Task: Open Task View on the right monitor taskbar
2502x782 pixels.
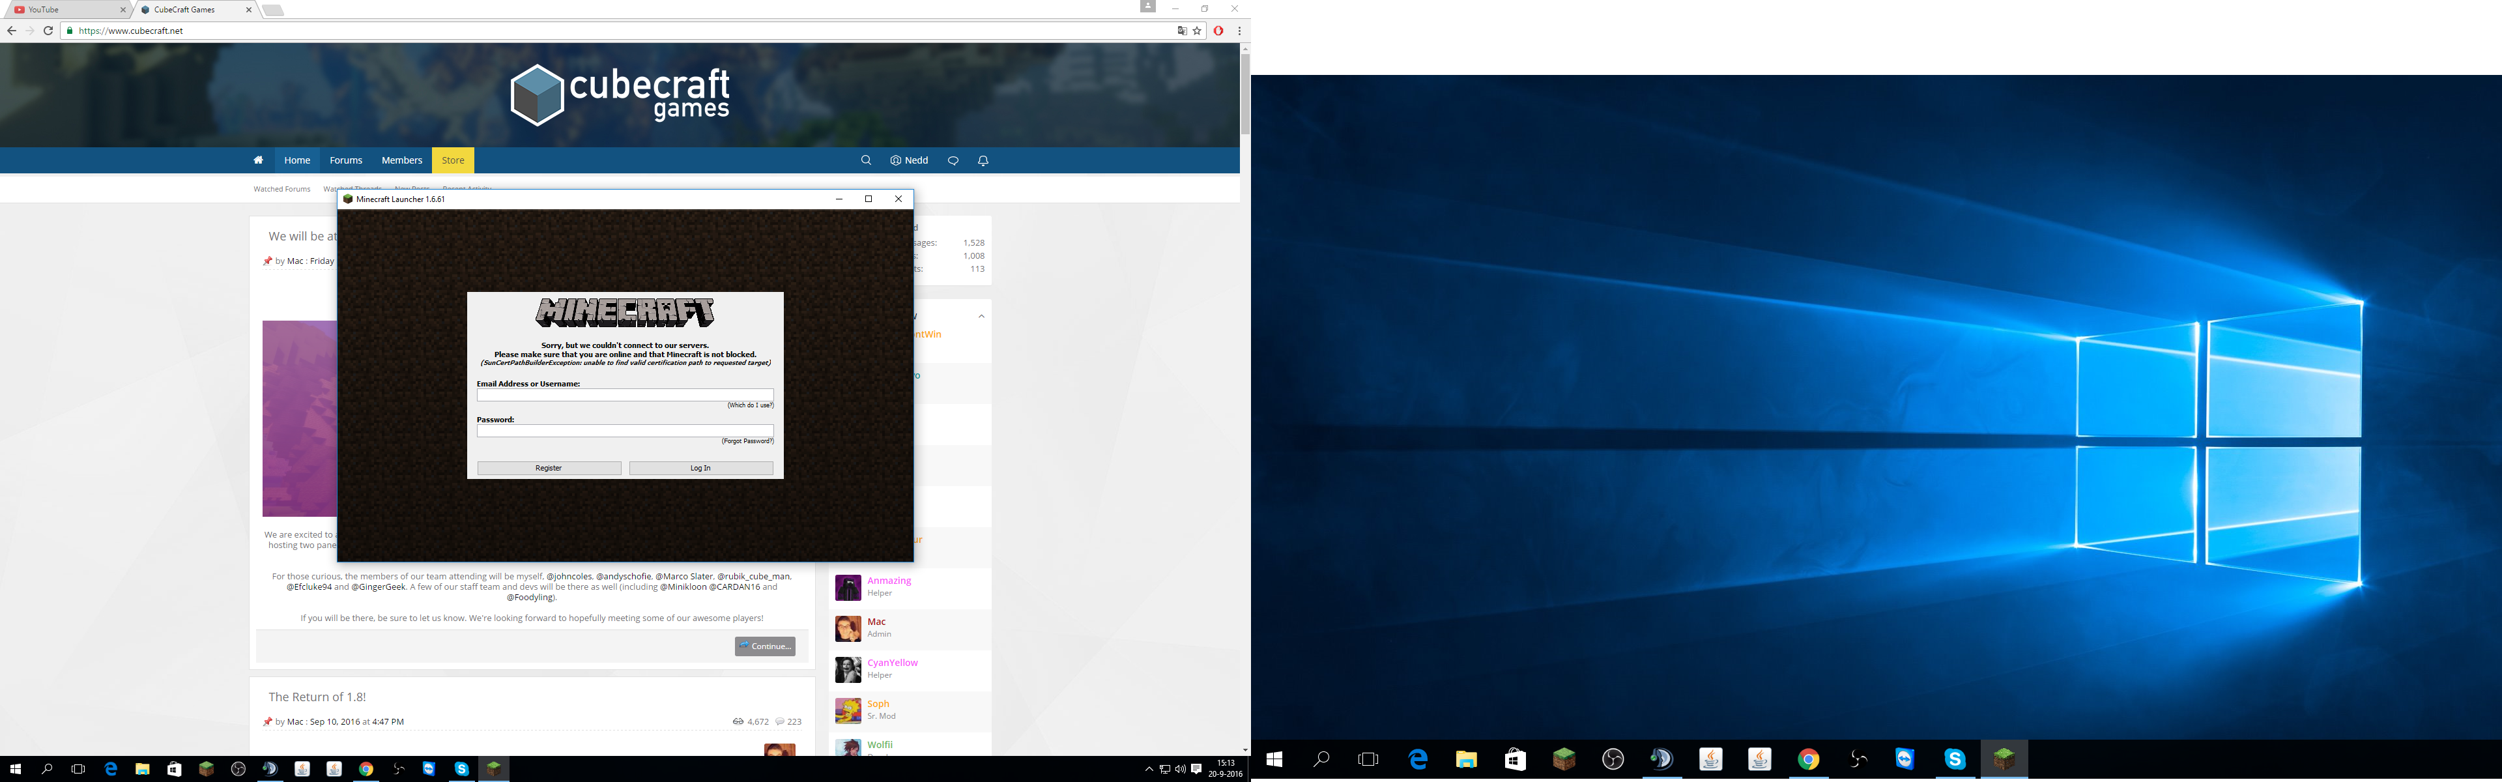Action: pos(1368,759)
